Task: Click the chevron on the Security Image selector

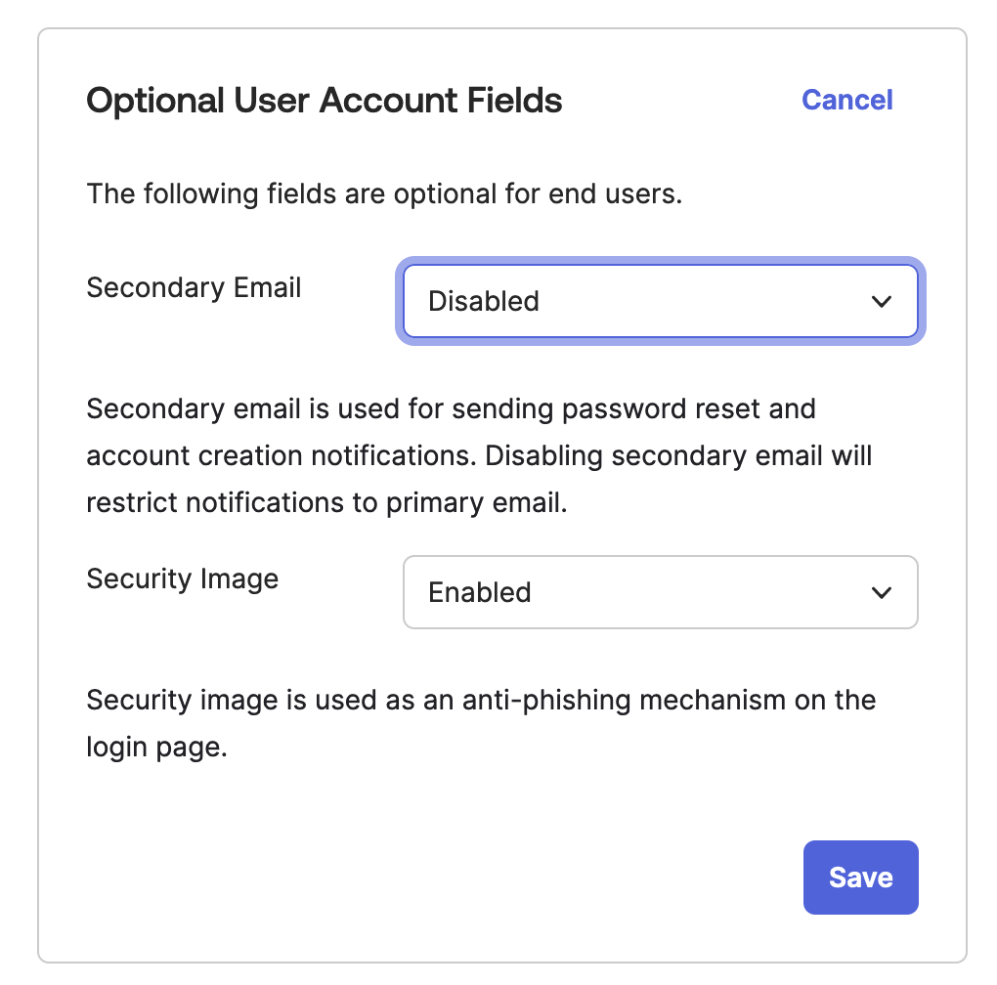Action: click(881, 592)
